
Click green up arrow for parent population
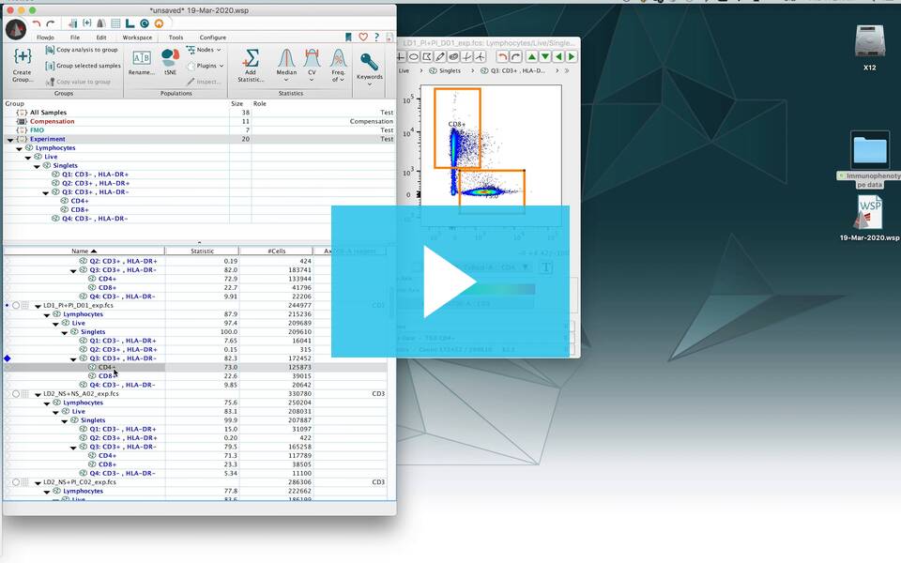click(x=532, y=56)
